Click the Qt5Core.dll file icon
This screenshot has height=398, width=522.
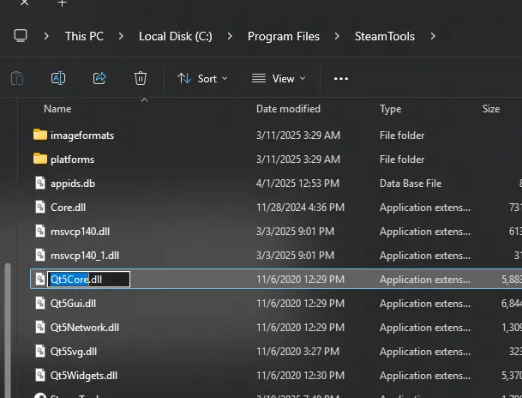coord(40,279)
